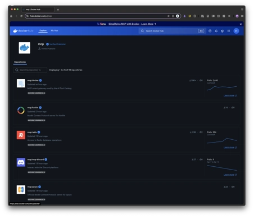This screenshot has height=222, width=263.
Task: Open the mcp/docker repository
Action: click(x=33, y=81)
